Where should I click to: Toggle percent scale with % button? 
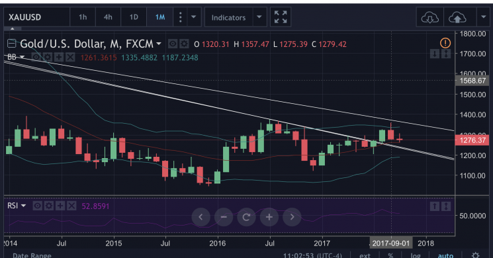click(x=390, y=255)
